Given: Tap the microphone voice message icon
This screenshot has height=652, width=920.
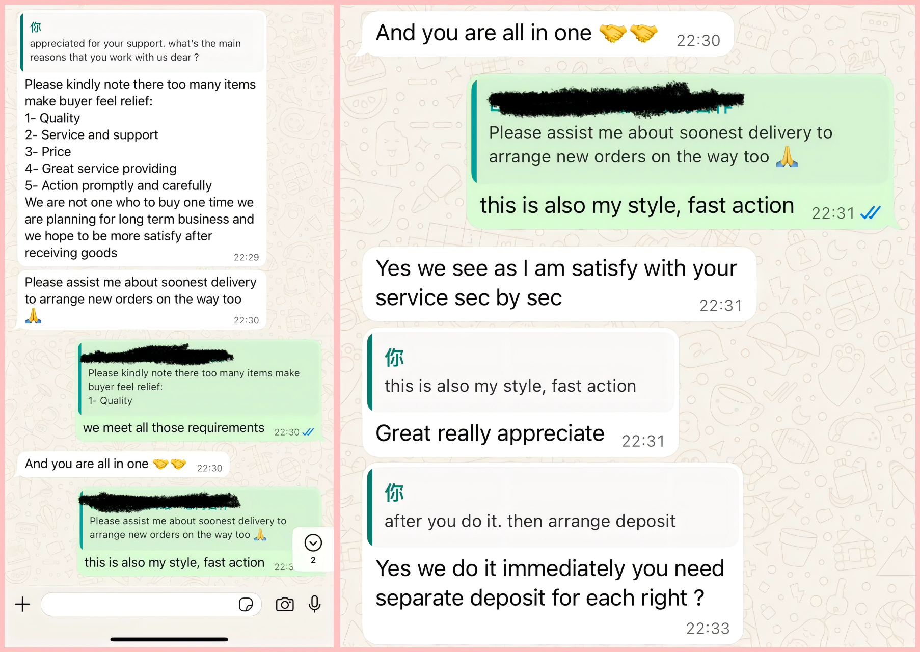Looking at the screenshot, I should (315, 604).
